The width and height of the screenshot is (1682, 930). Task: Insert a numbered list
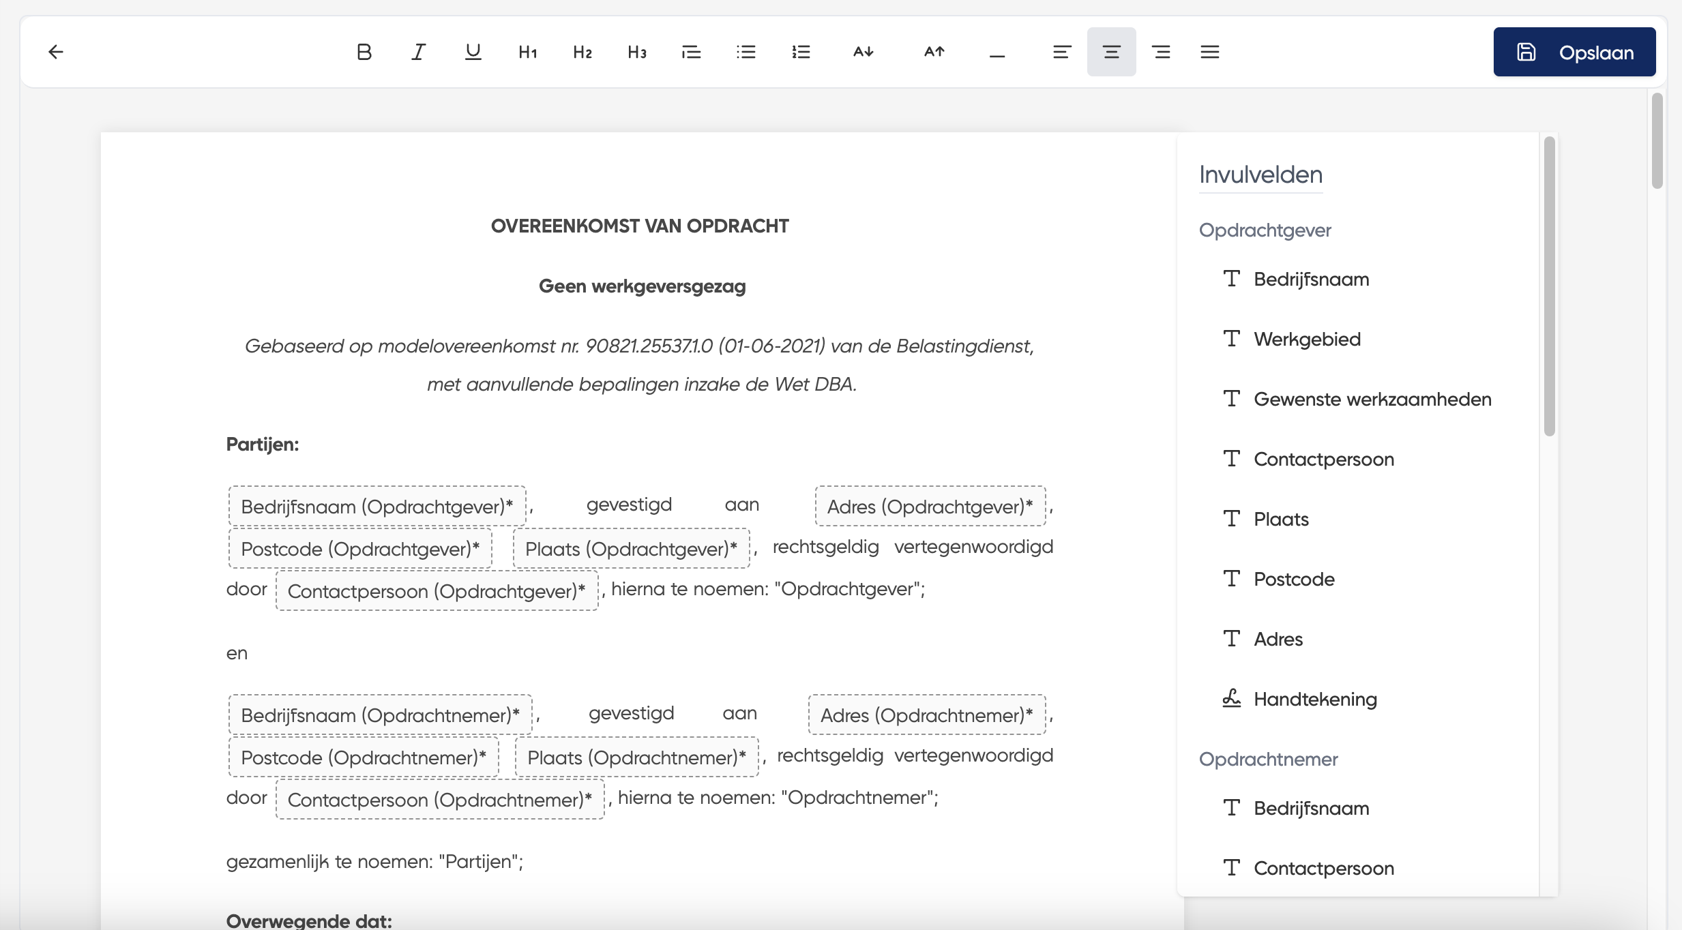point(801,52)
